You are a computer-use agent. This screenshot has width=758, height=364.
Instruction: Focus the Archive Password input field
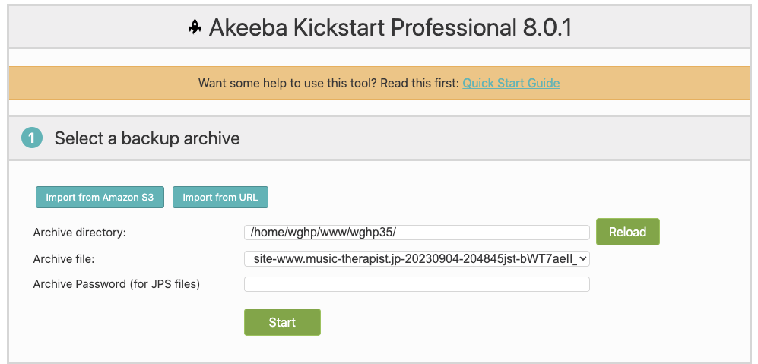pyautogui.click(x=417, y=284)
